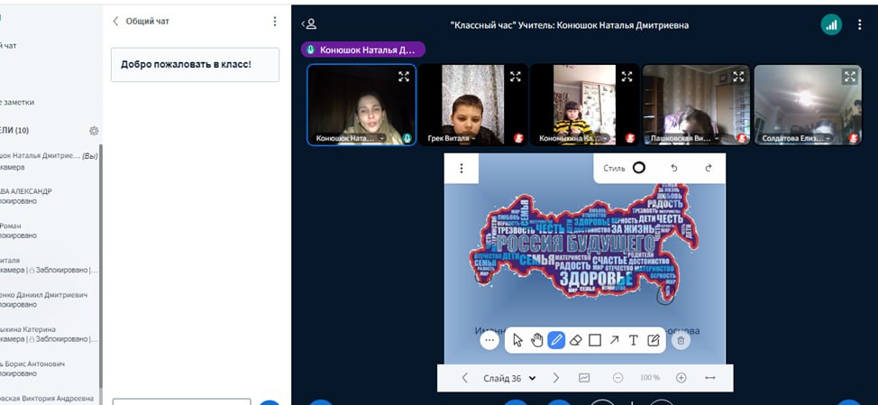Select user Роман in list
The height and width of the screenshot is (405, 878).
click(x=50, y=231)
